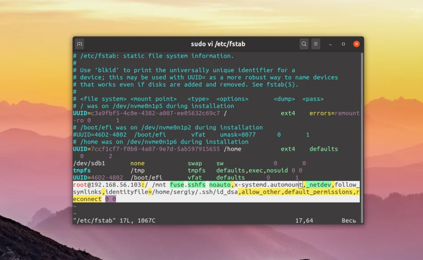
Task: Minimize the terminal window
Action: [330, 44]
